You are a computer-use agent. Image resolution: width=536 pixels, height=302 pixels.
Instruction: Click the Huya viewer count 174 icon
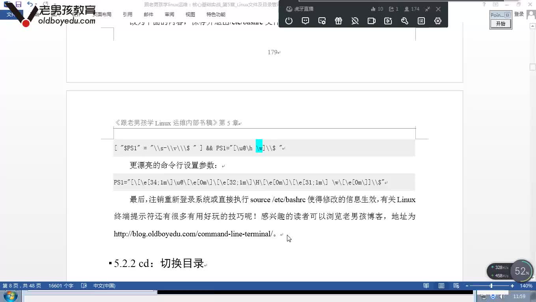click(407, 9)
